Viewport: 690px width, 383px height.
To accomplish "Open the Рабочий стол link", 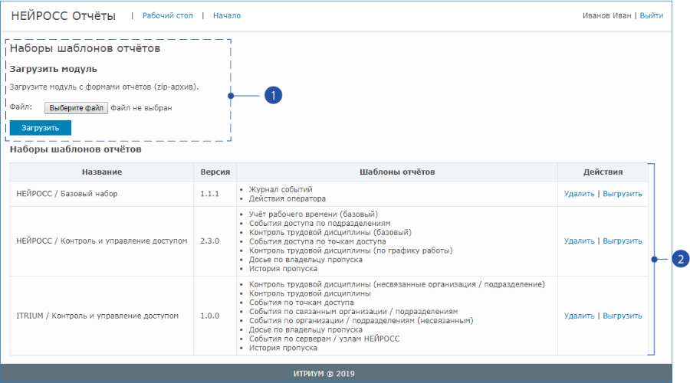I will click(167, 15).
